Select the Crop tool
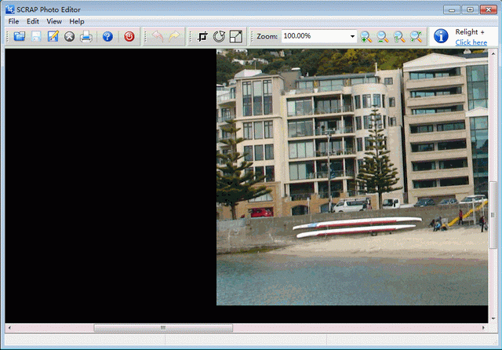 point(202,37)
